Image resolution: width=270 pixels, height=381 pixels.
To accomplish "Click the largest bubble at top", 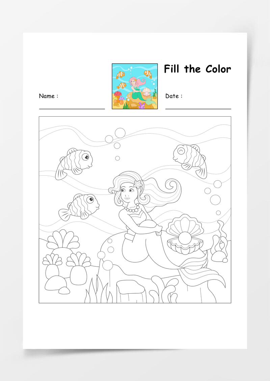I will 120,133.
